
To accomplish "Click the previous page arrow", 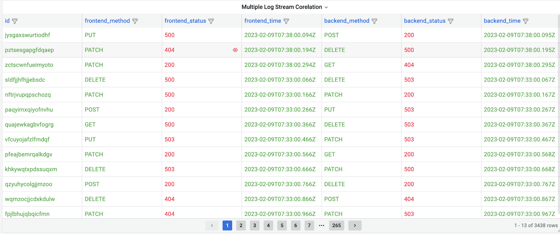I will click(212, 226).
